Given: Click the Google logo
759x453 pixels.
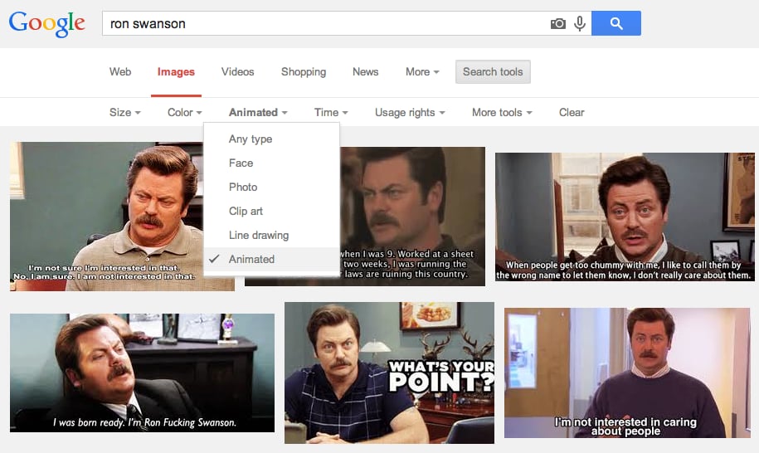Looking at the screenshot, I should (x=47, y=23).
